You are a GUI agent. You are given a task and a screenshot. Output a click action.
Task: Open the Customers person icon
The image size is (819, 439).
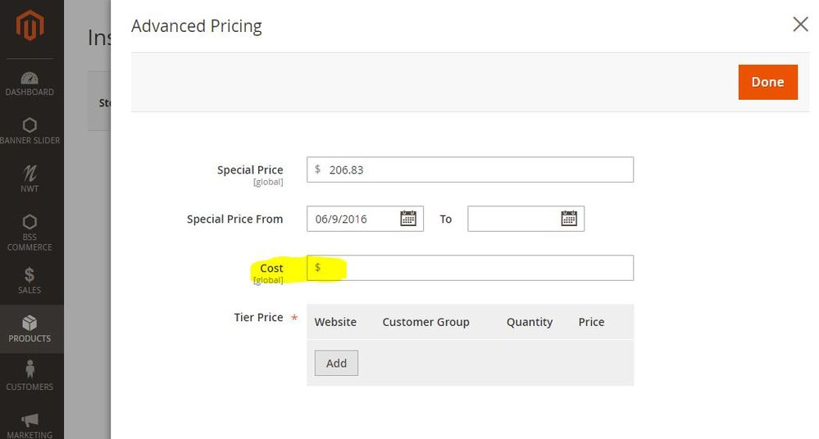pyautogui.click(x=30, y=369)
